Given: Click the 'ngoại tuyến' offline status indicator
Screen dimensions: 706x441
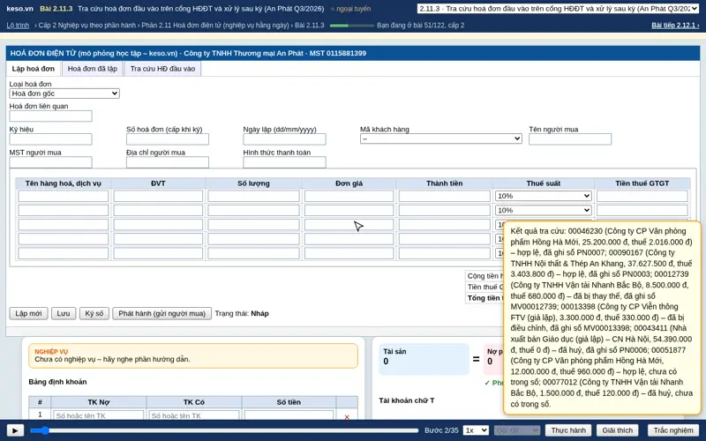Looking at the screenshot, I should point(350,9).
